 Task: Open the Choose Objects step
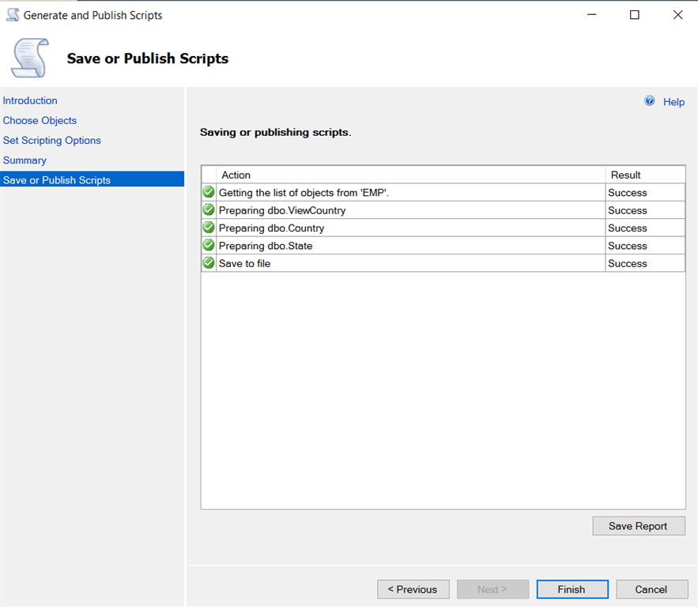40,120
